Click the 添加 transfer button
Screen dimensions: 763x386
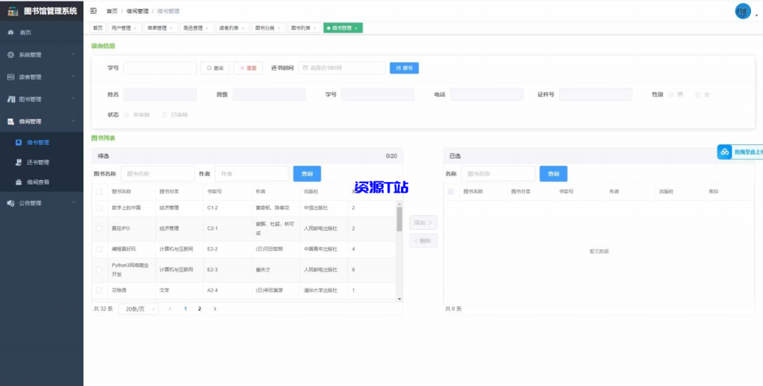pyautogui.click(x=423, y=222)
